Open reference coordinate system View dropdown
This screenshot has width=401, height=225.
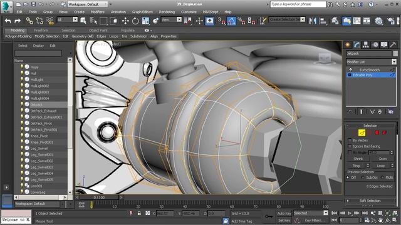coord(171,19)
